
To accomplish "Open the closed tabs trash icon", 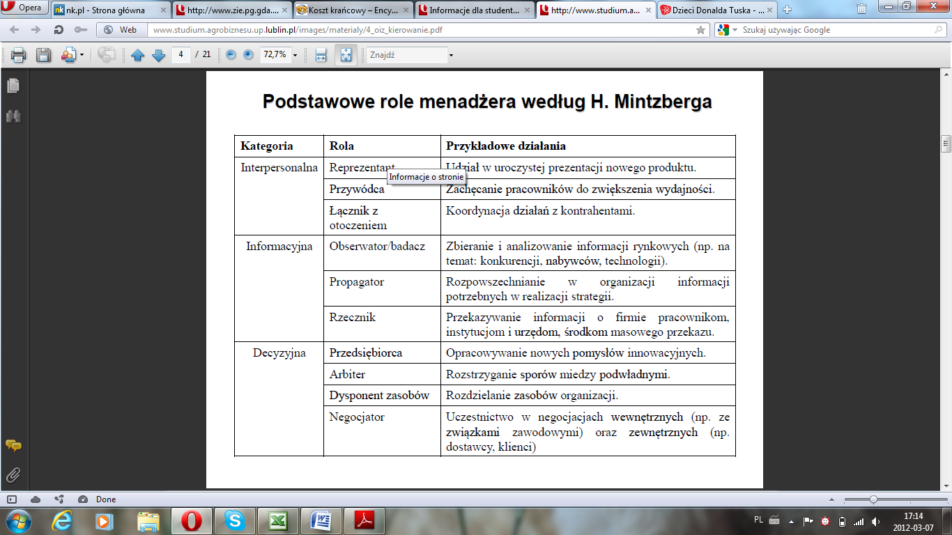I will 862,8.
